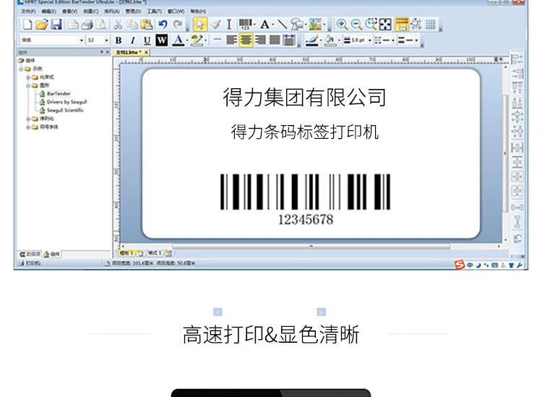Click the line color pen swatch
This screenshot has width=542, height=397.
coord(311,40)
